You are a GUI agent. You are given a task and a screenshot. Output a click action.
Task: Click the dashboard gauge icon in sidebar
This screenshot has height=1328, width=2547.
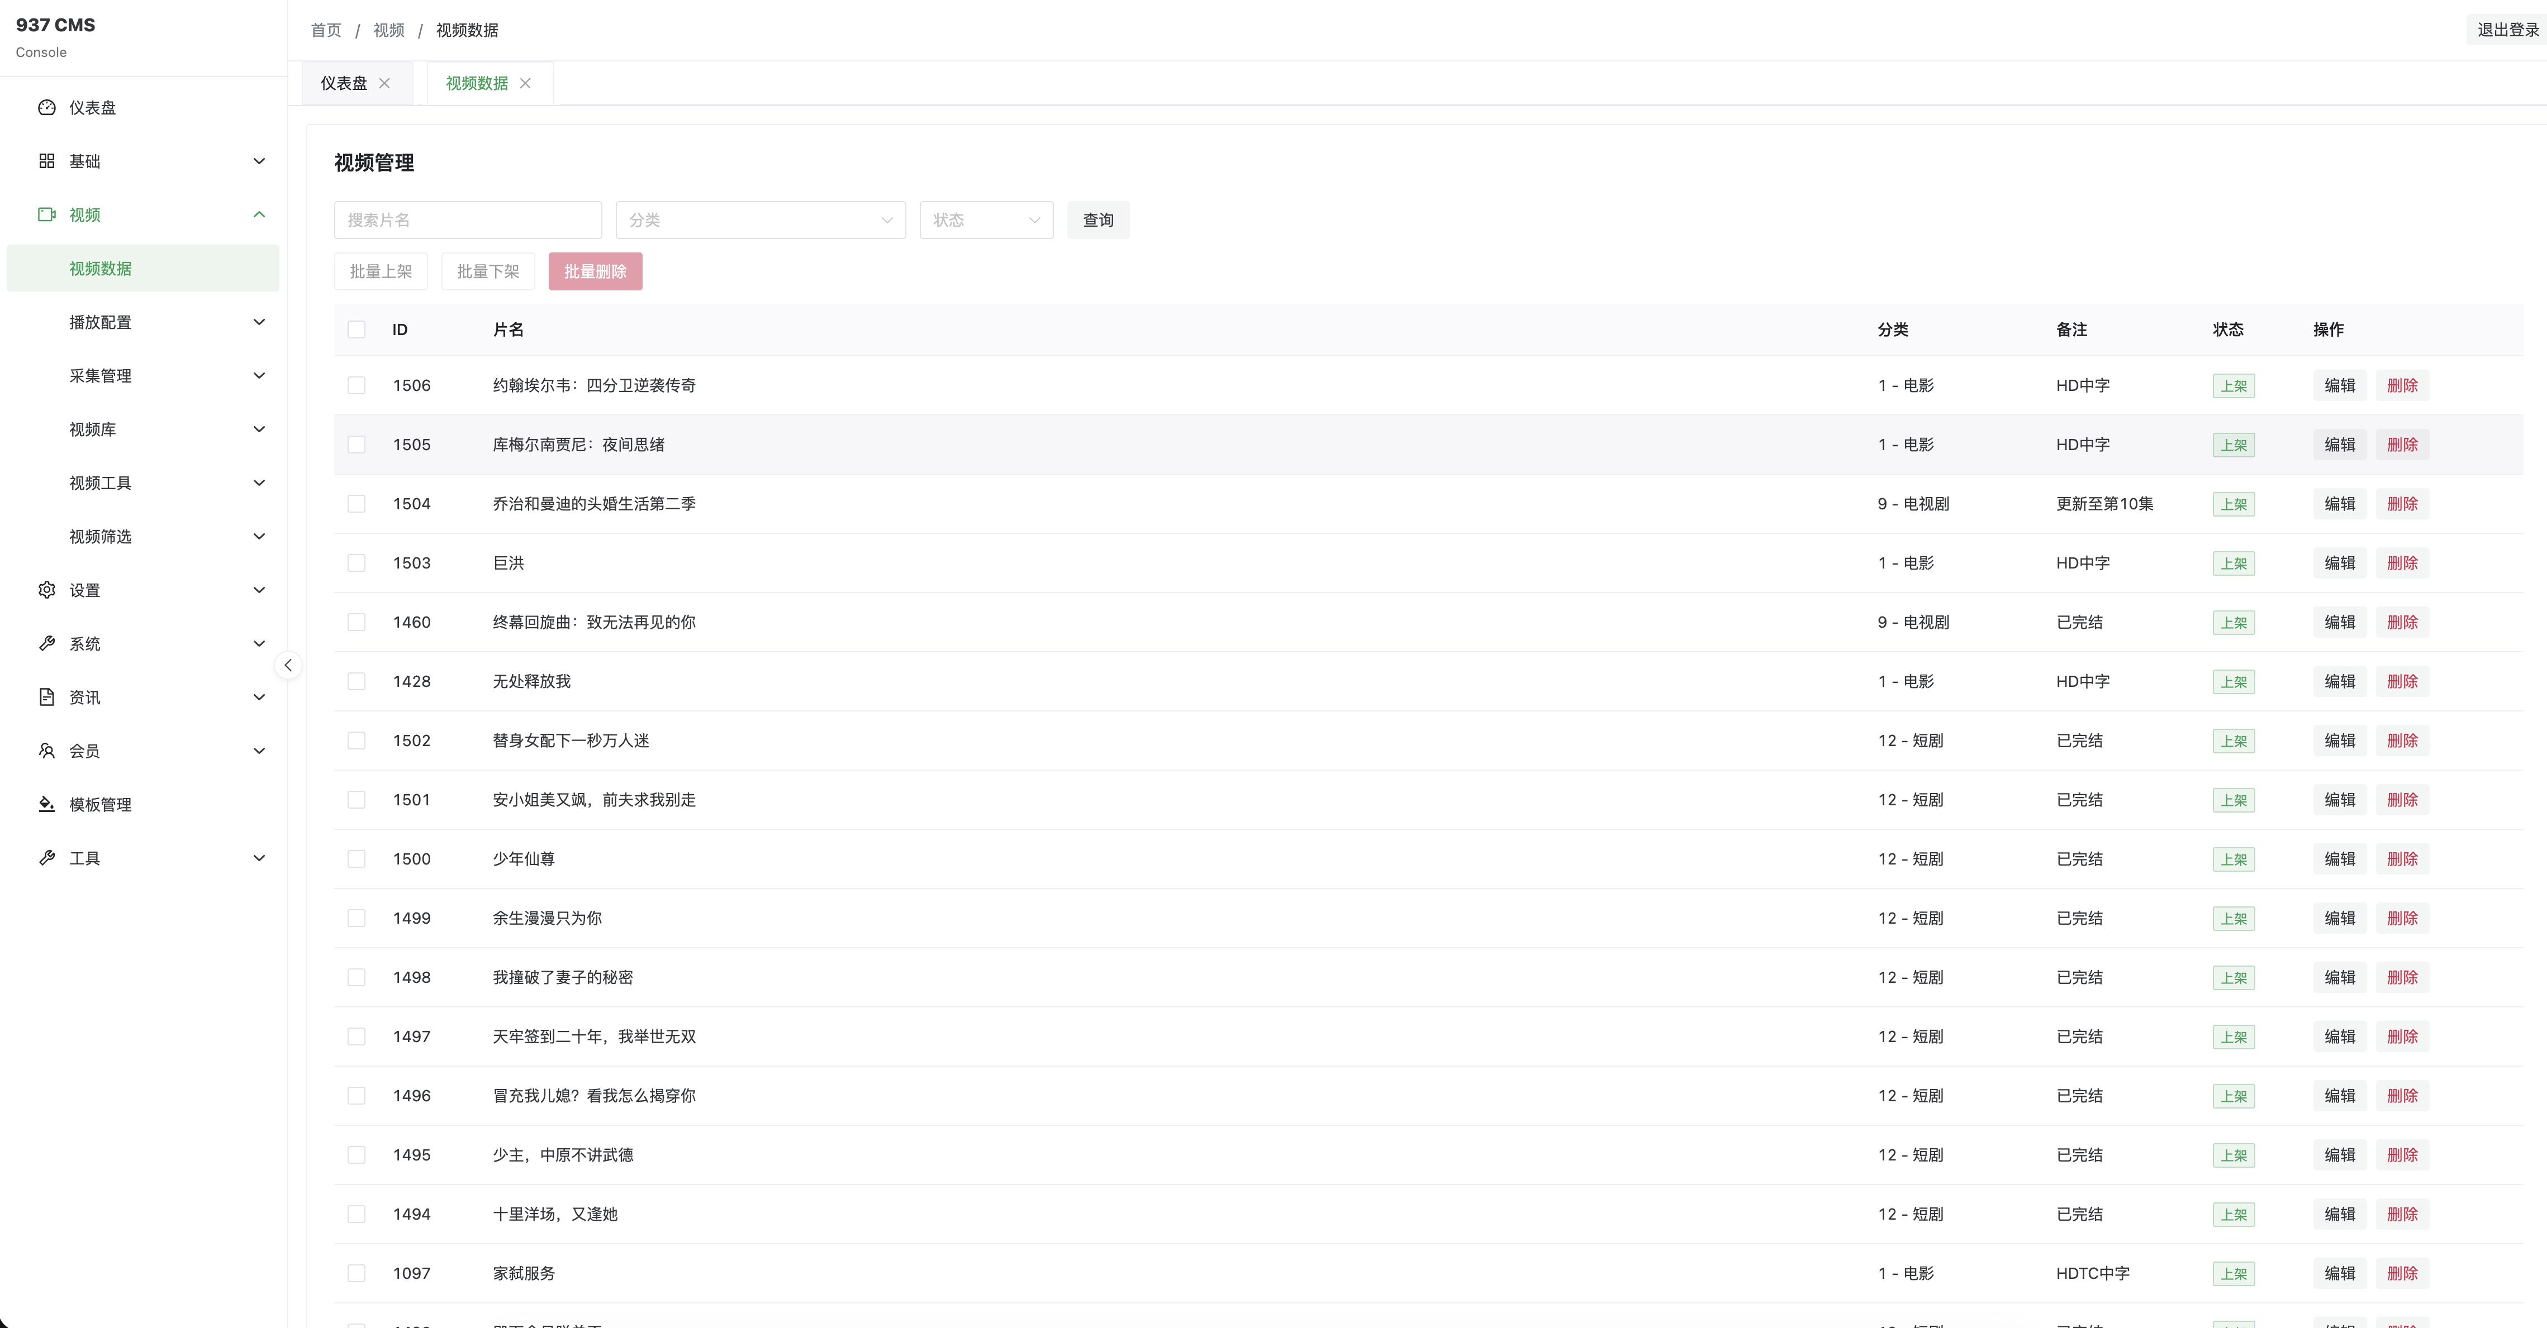[x=46, y=108]
